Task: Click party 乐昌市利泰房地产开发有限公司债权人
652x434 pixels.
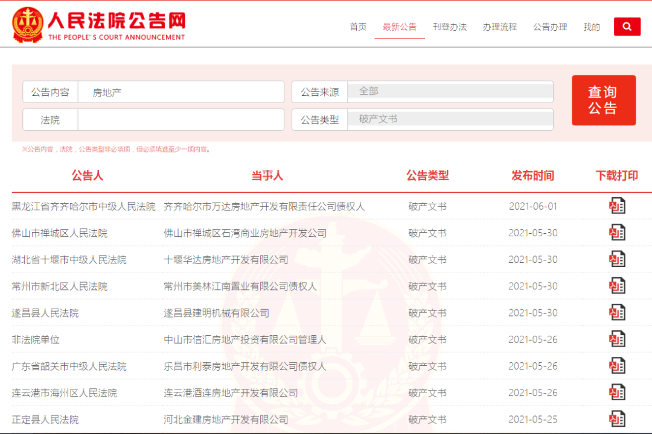Action: point(245,366)
